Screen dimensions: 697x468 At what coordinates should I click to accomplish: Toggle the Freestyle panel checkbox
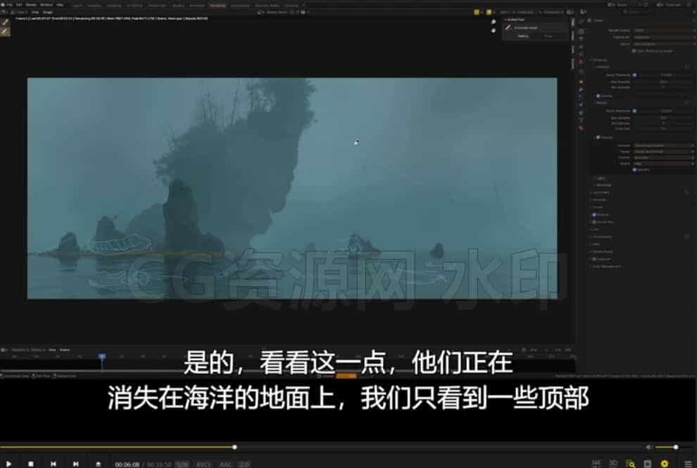[594, 259]
